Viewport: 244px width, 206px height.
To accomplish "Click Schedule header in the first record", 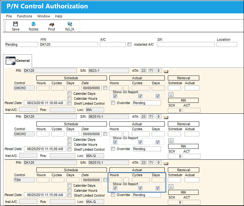I will (x=71, y=78).
